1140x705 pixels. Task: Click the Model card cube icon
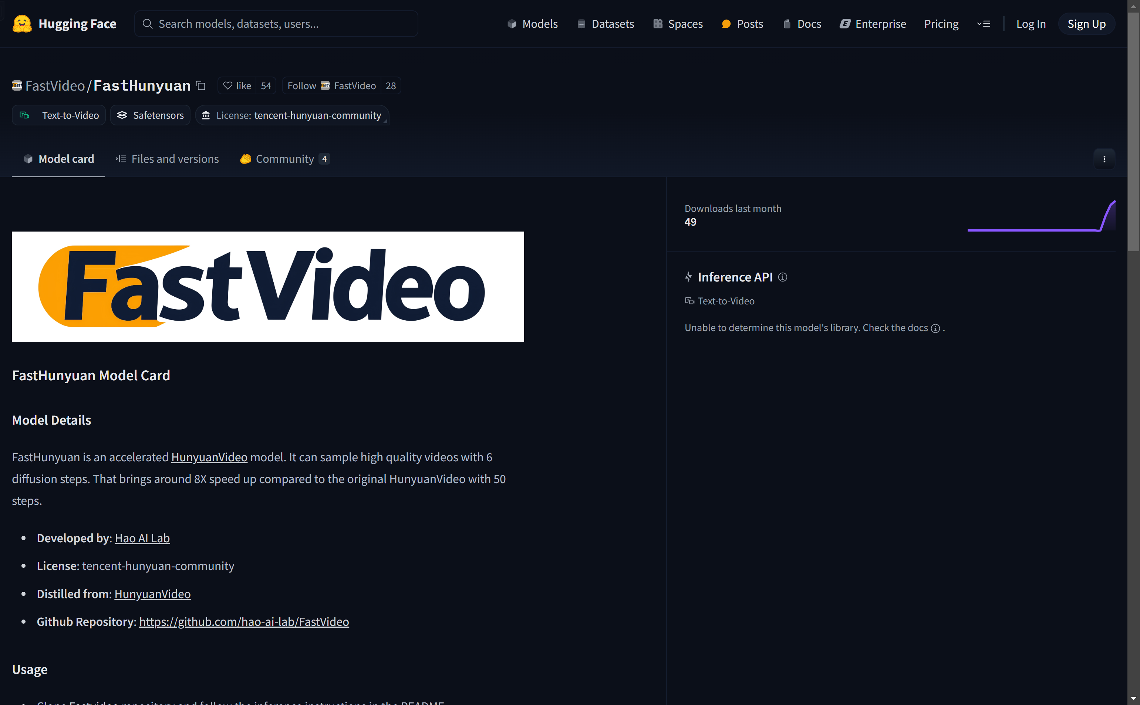coord(28,159)
